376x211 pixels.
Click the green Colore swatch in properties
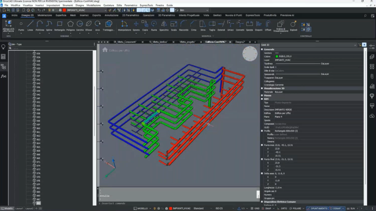click(x=277, y=56)
